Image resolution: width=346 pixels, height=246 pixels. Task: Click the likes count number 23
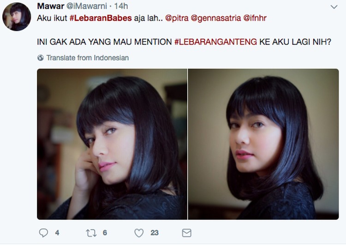click(x=155, y=233)
